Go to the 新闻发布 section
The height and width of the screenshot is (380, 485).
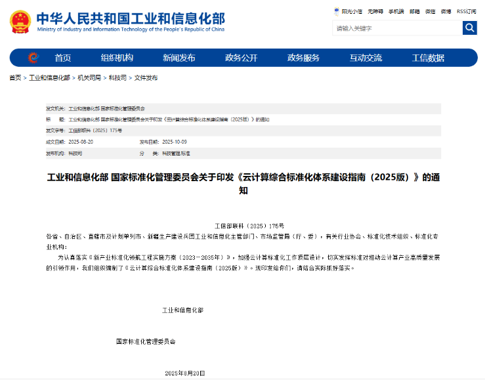(179, 58)
